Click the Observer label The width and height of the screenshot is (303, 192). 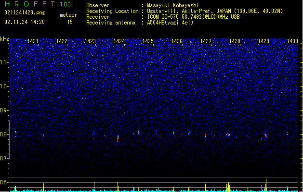coord(98,5)
